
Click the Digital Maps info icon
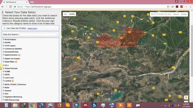[x=16, y=62]
